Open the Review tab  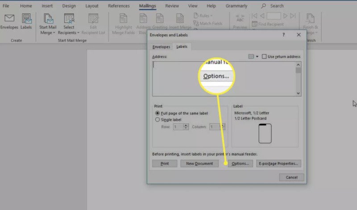pos(172,6)
